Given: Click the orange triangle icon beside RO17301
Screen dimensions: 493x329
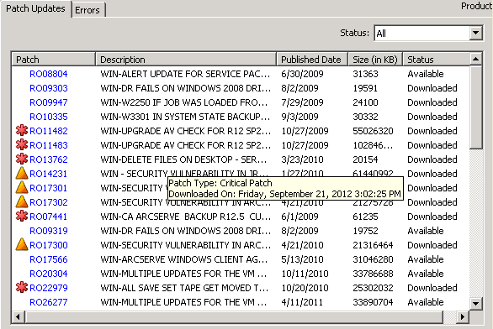Looking at the screenshot, I should click(x=22, y=187).
